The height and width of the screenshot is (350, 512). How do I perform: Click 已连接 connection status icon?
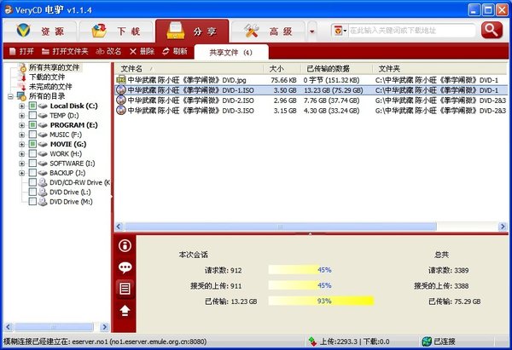point(426,341)
